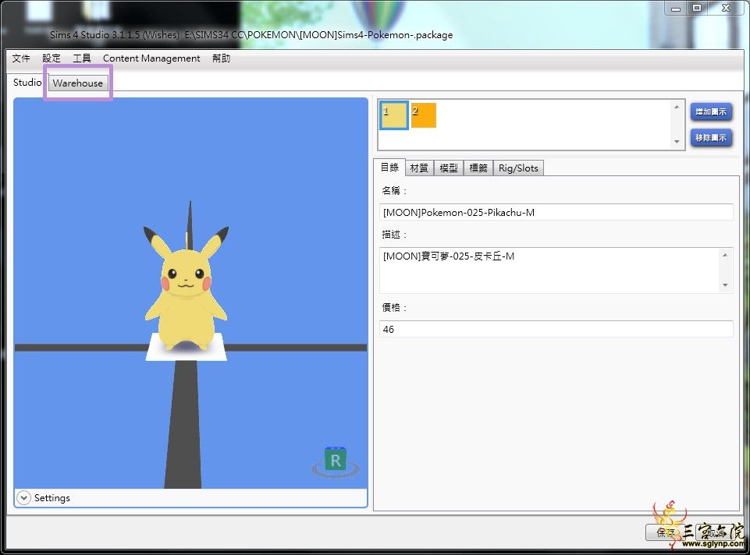Select yellow swatch number 1

(x=394, y=115)
